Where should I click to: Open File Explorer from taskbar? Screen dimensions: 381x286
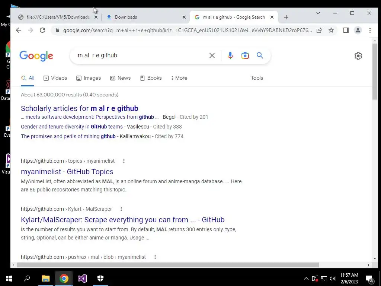point(45,279)
